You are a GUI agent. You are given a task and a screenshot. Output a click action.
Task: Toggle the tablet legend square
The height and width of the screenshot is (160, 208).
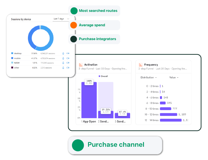12,63
